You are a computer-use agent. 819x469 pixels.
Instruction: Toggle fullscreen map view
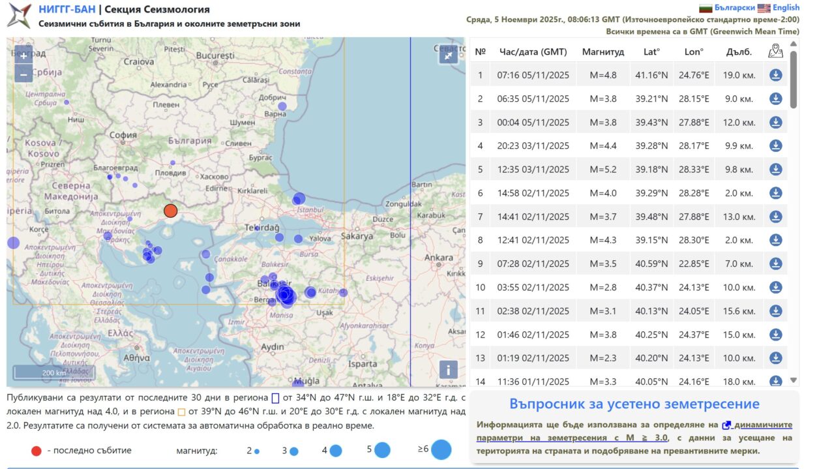coord(448,55)
